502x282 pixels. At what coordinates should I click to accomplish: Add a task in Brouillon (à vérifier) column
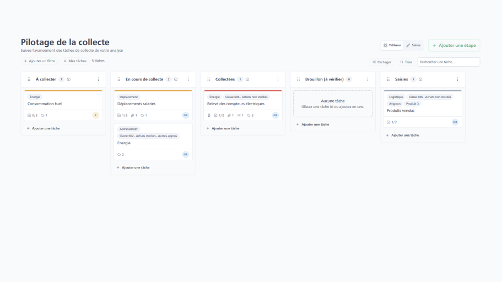pyautogui.click(x=312, y=124)
